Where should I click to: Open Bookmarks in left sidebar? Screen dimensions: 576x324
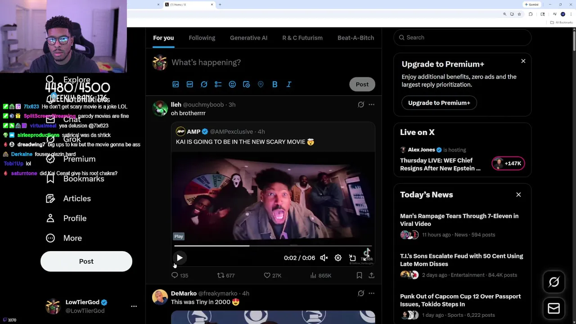75,179
